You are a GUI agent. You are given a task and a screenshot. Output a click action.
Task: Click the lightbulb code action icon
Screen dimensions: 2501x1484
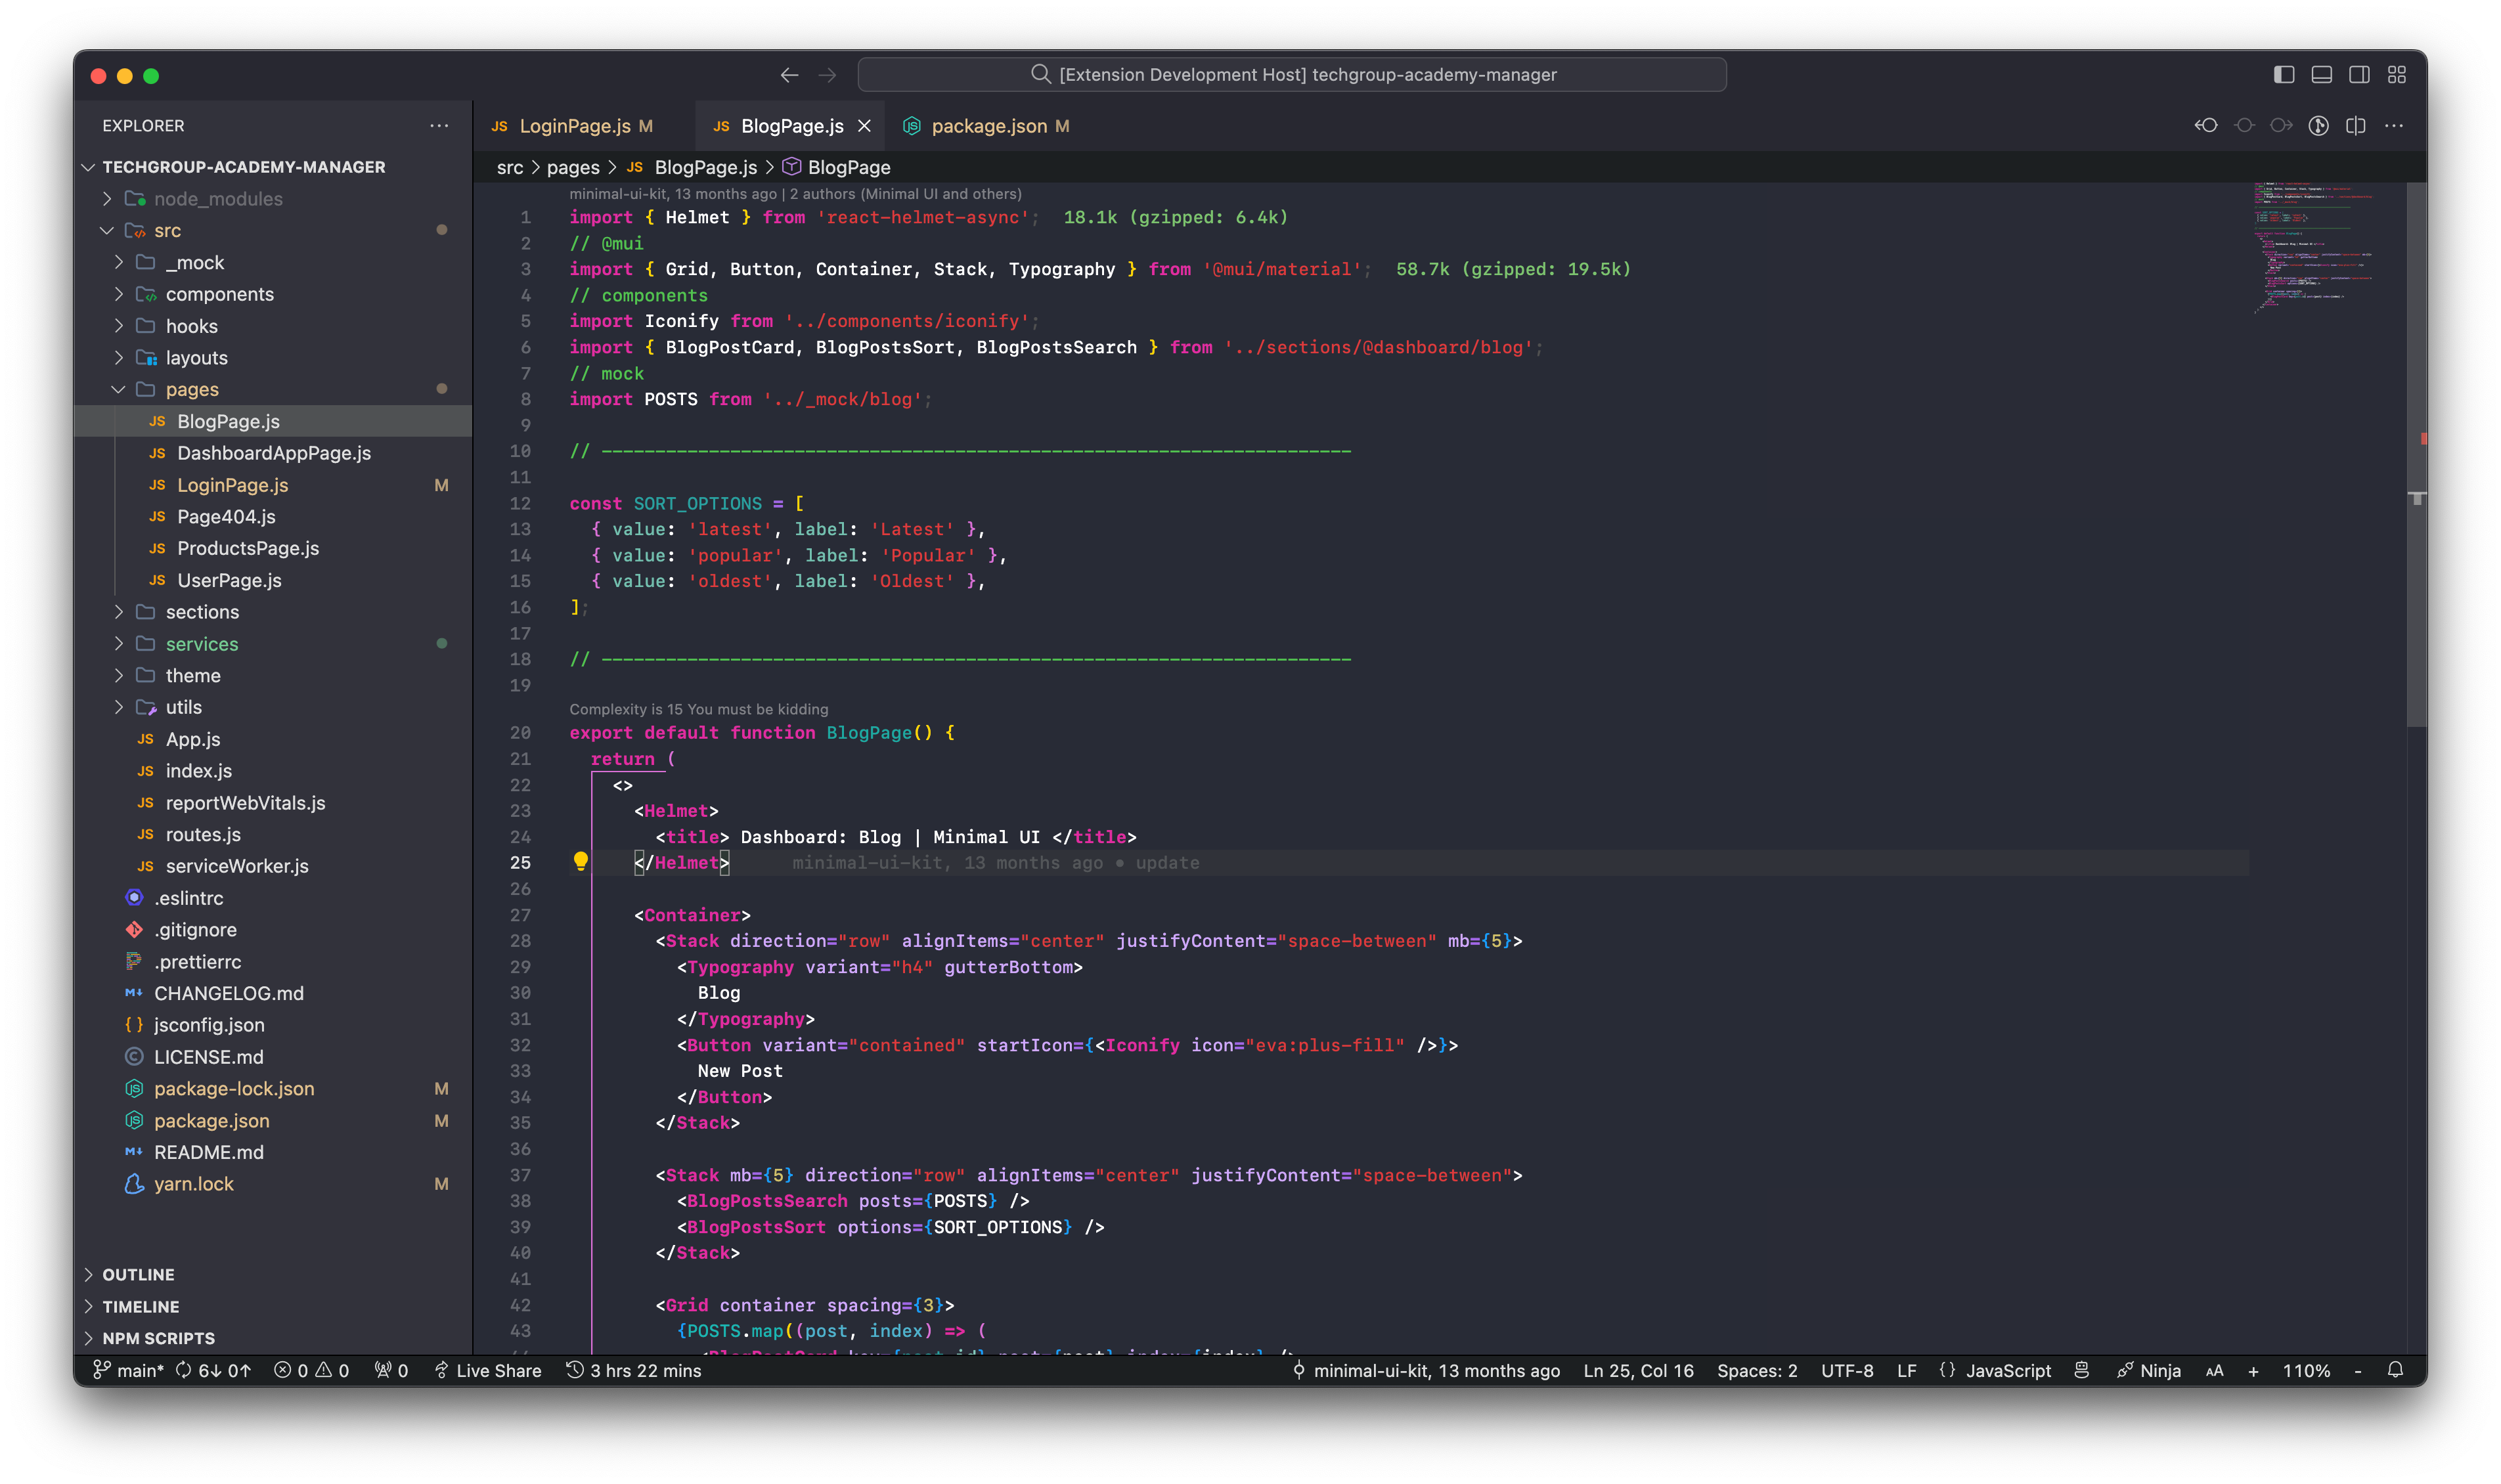580,861
